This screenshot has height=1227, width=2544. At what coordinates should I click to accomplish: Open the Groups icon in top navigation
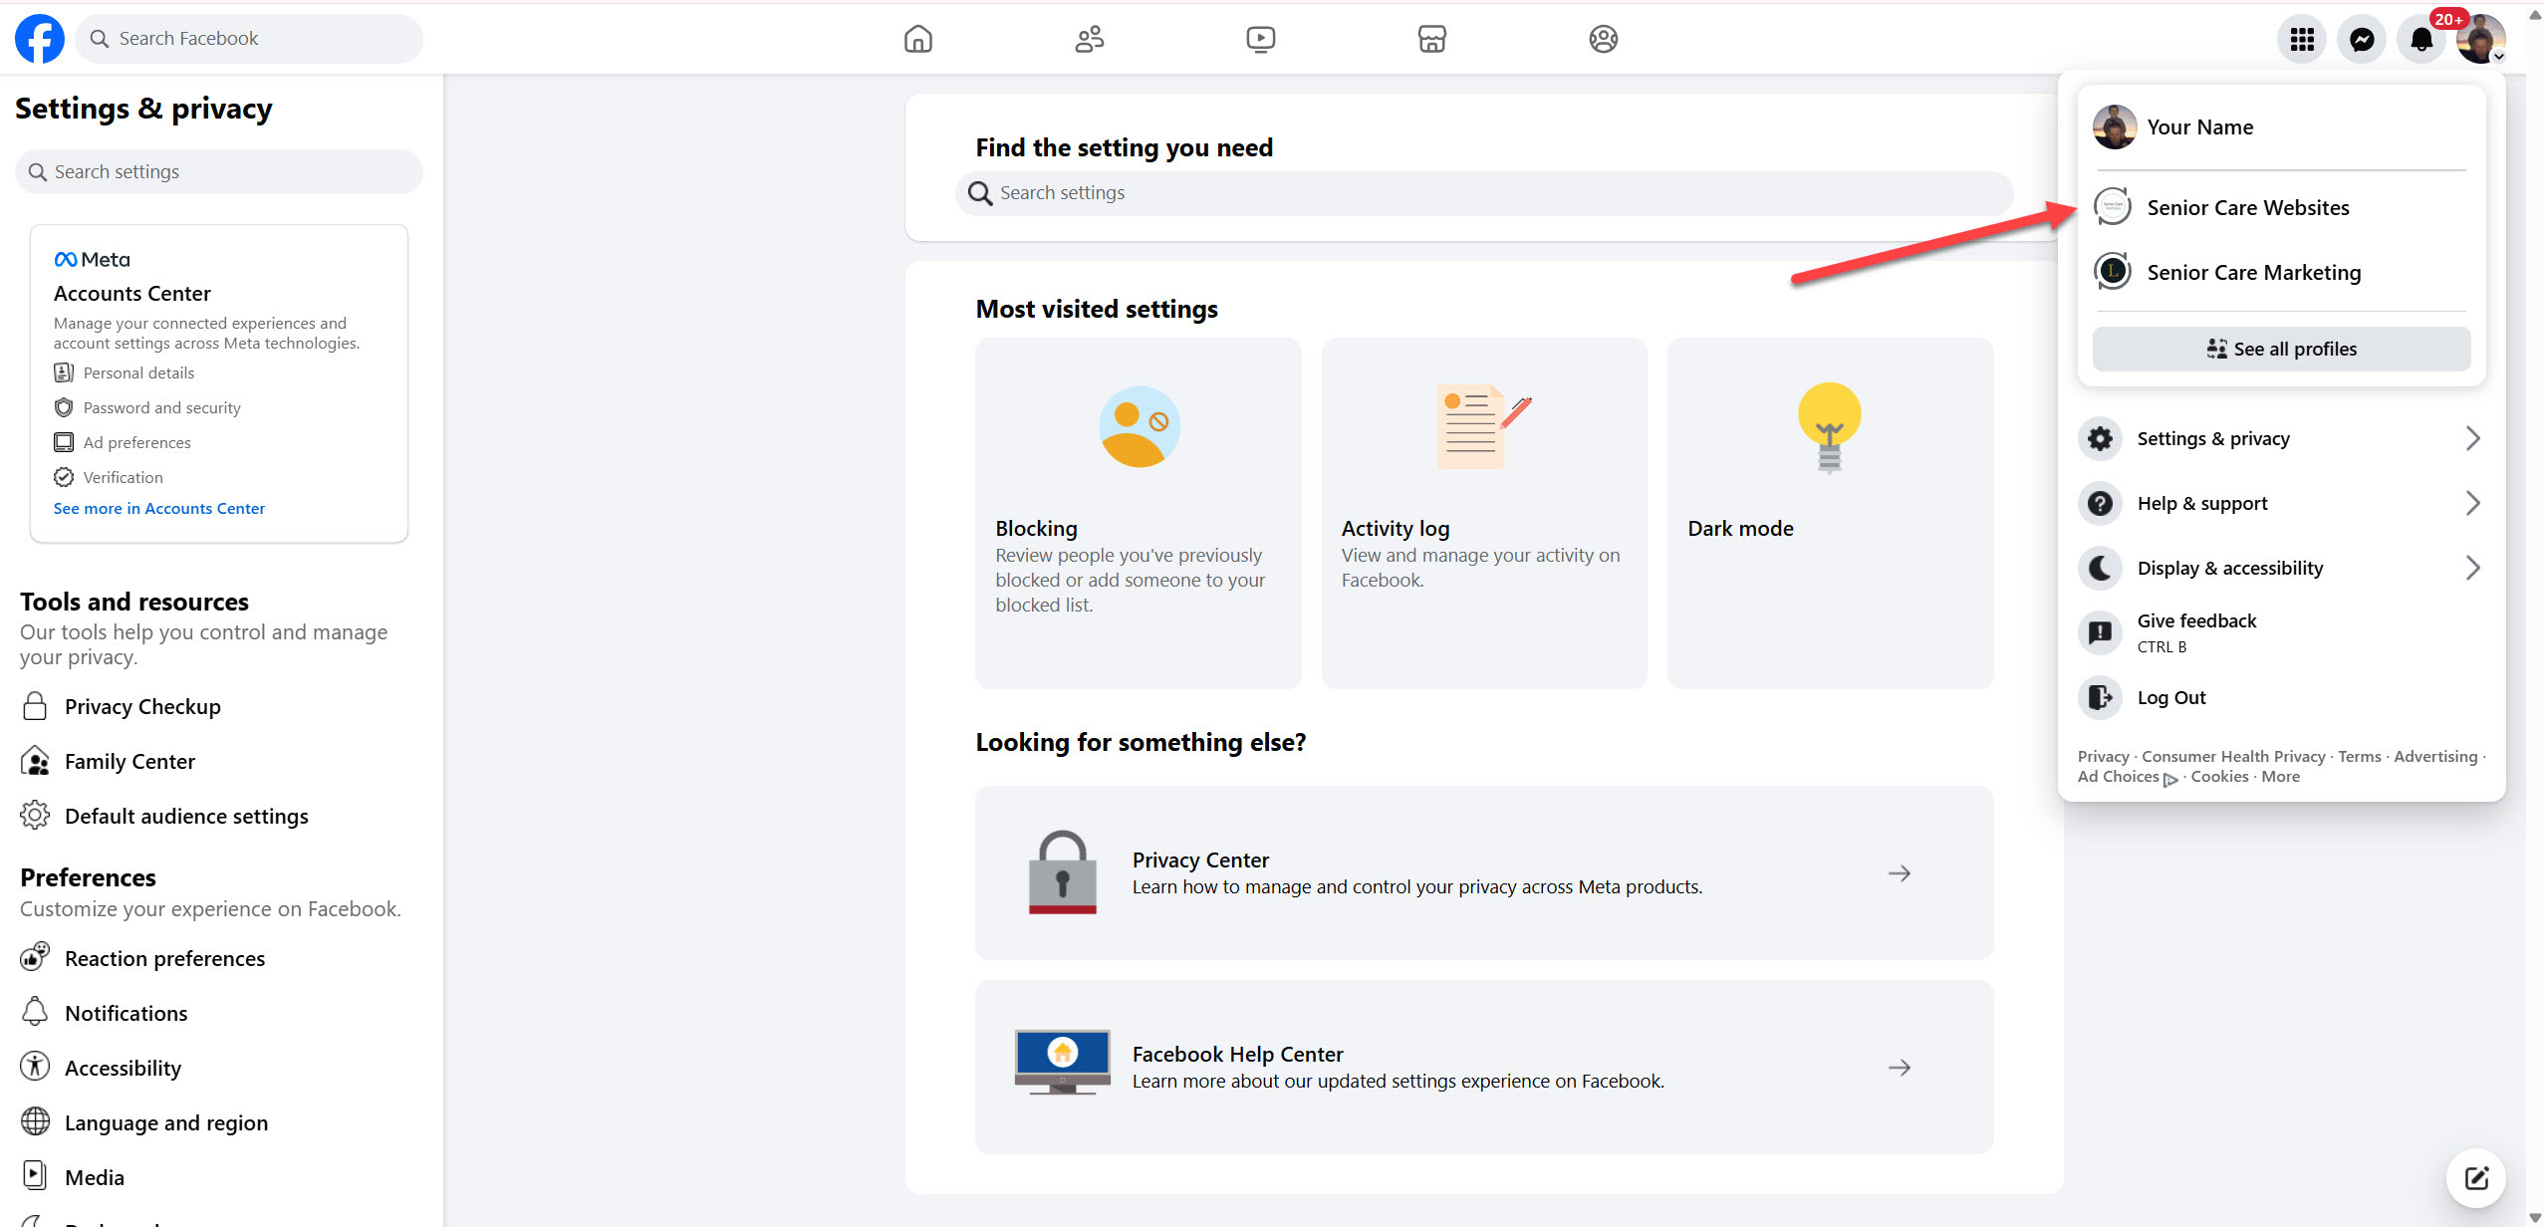(1603, 39)
